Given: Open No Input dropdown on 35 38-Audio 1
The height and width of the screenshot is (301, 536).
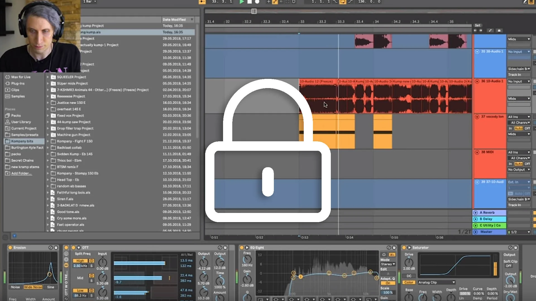Looking at the screenshot, I should pyautogui.click(x=519, y=52).
